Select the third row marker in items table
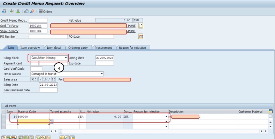This screenshot has width=275, height=139. coord(4,126)
